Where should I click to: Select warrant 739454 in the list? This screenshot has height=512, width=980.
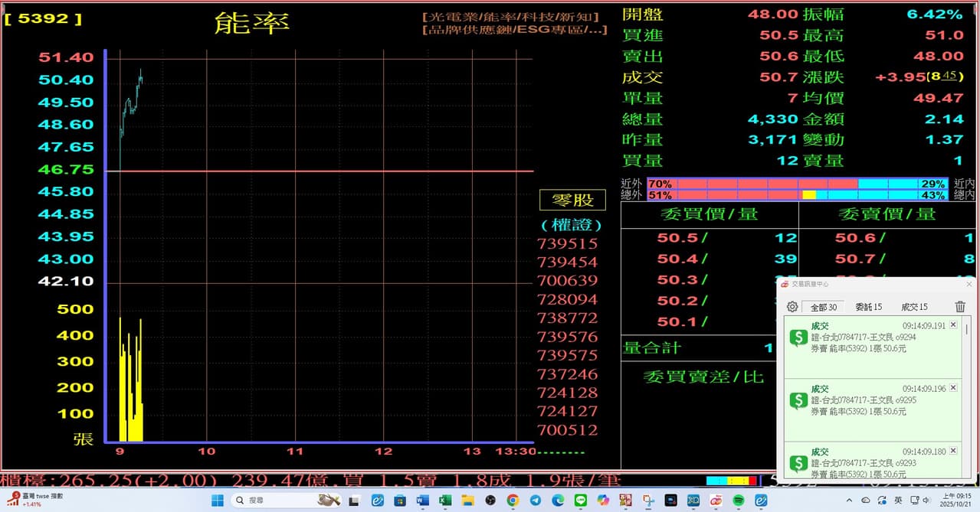(568, 263)
